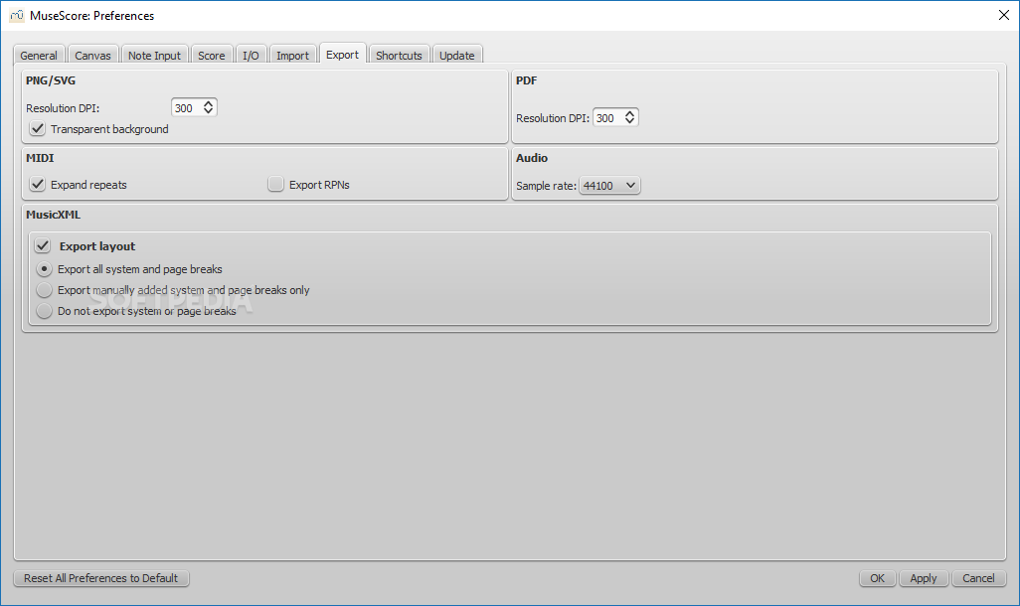1020x606 pixels.
Task: Close the Preferences window
Action: tap(1004, 15)
